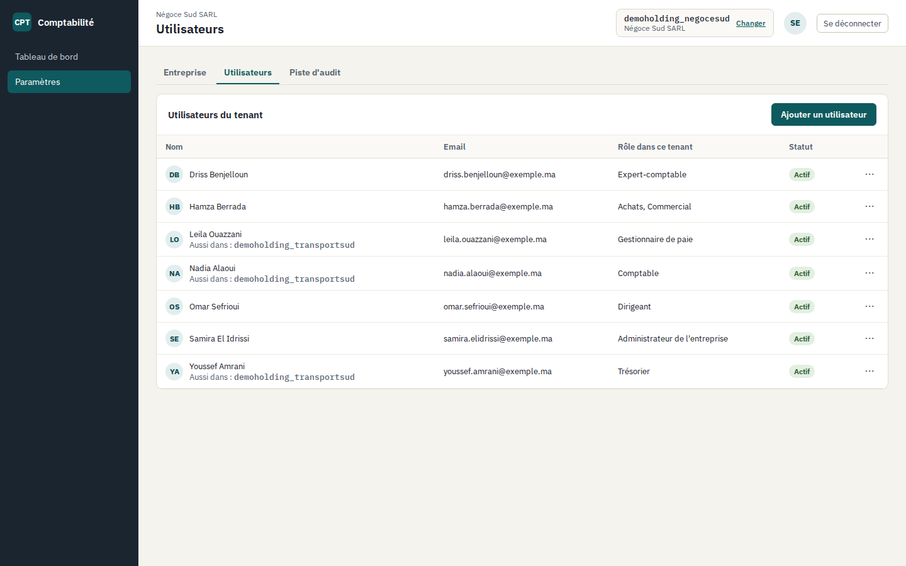Open actions menu for Youssef Amrani

click(870, 371)
